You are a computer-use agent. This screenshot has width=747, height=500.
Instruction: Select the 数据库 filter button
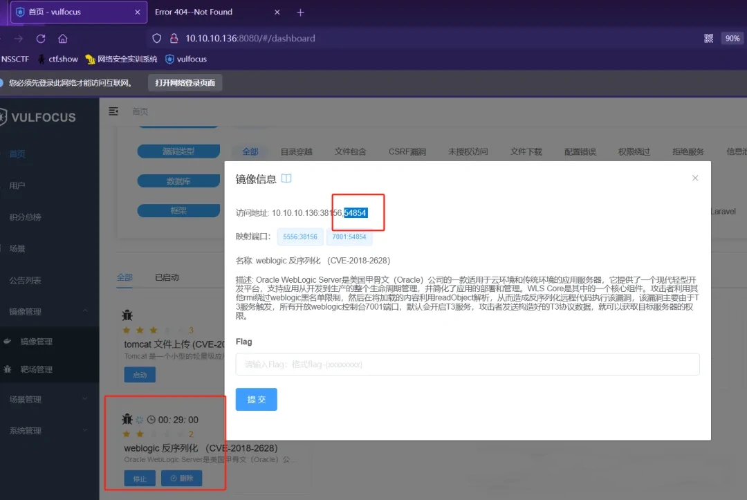click(x=178, y=181)
